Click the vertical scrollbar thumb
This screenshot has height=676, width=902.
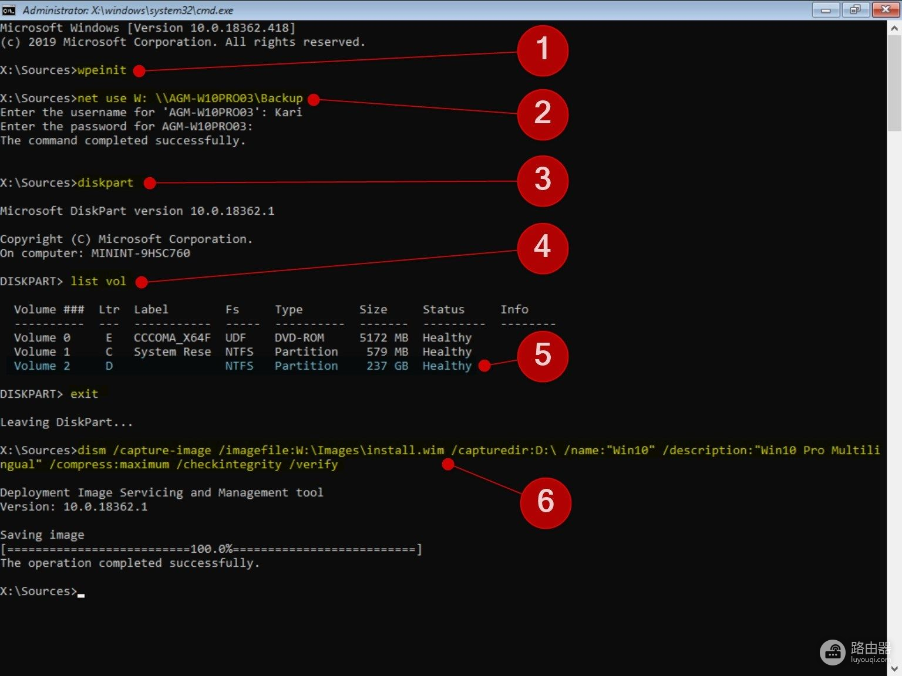(x=894, y=82)
